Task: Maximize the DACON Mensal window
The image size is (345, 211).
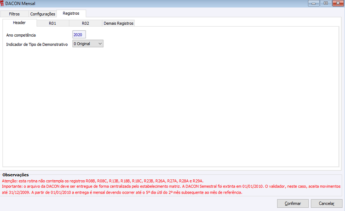Action: click(326, 3)
